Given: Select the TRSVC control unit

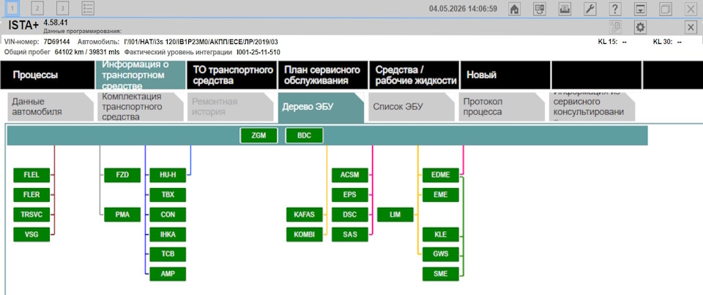Looking at the screenshot, I should point(31,214).
